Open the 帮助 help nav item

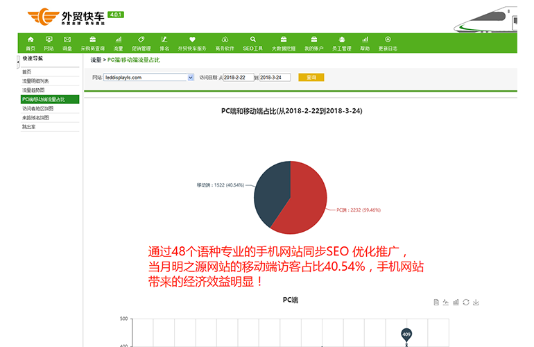tap(365, 44)
